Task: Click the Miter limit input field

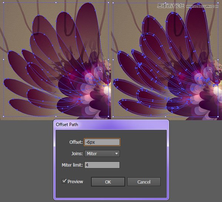Action: coord(102,165)
